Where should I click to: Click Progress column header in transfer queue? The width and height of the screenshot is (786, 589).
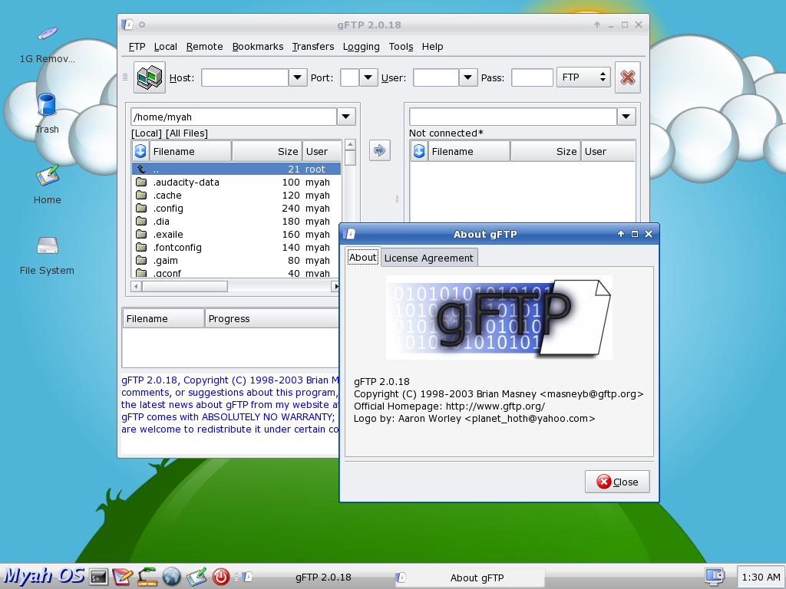[x=272, y=318]
